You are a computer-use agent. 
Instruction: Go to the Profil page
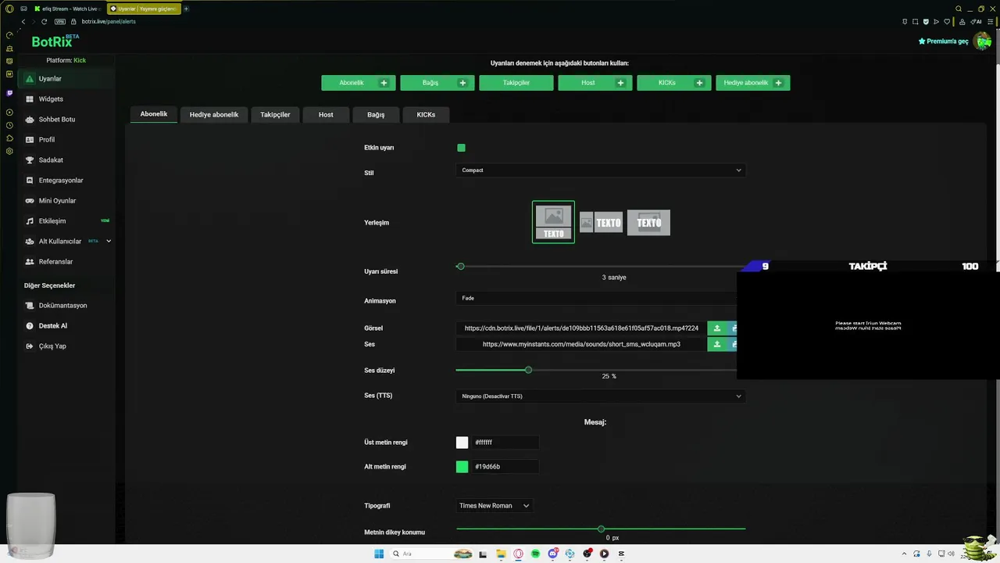[x=66, y=140]
